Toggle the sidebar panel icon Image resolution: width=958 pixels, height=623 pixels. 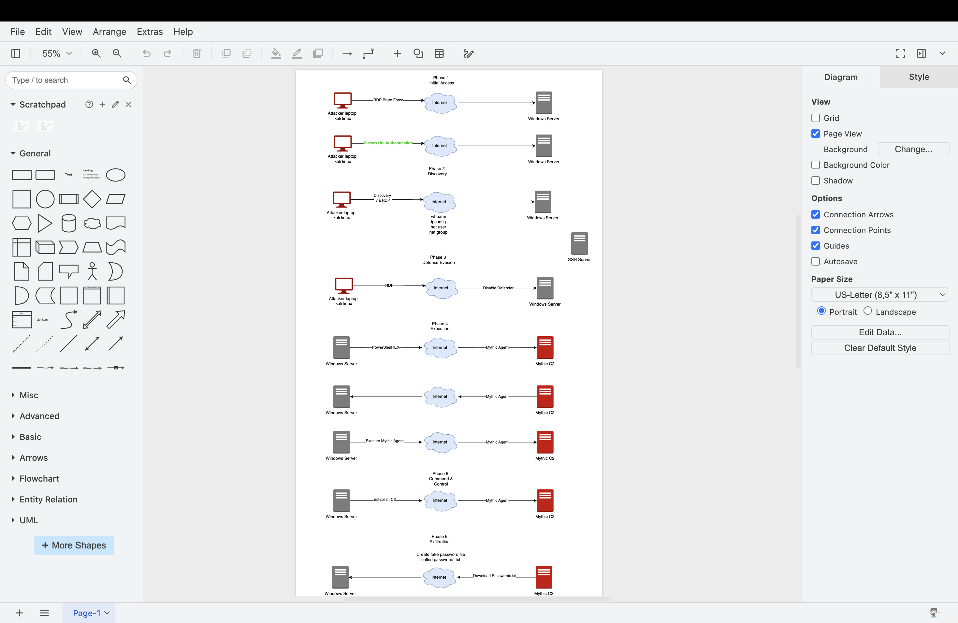pos(16,53)
